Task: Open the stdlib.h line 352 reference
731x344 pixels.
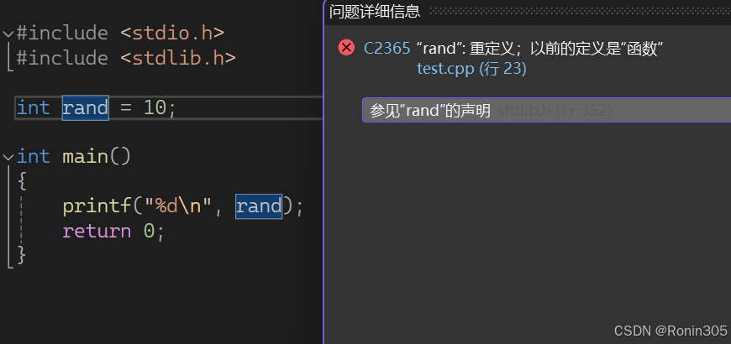Action: point(555,111)
